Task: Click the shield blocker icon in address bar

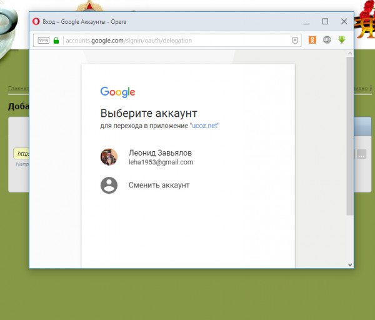Action: pos(295,41)
